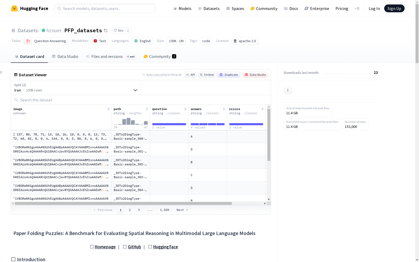Open the Homepage link
The height and width of the screenshot is (262, 419).
[x=105, y=247]
